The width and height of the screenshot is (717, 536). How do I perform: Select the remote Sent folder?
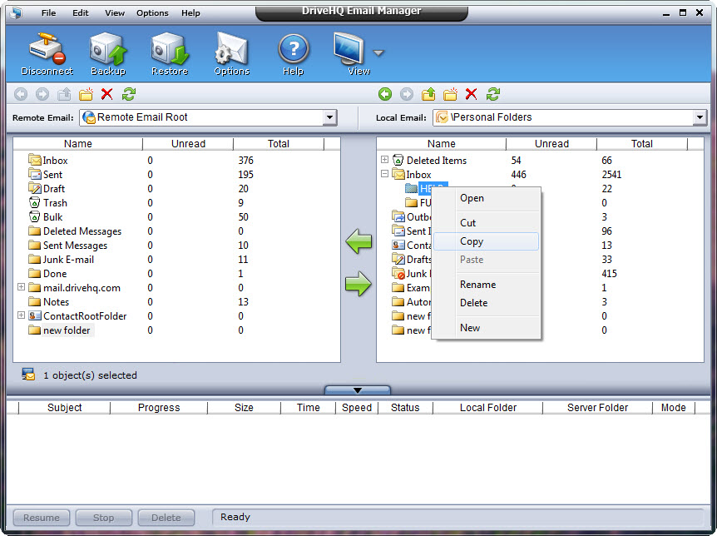click(x=45, y=175)
